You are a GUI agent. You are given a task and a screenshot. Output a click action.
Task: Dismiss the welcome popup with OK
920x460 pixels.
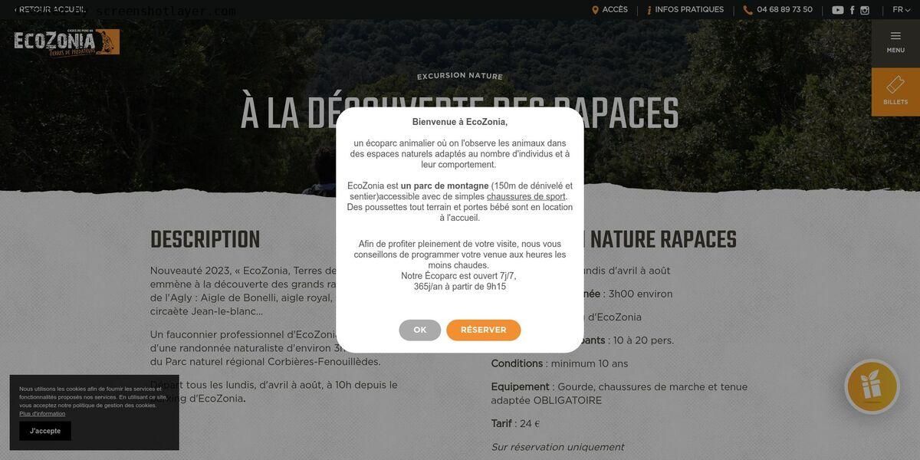point(420,330)
